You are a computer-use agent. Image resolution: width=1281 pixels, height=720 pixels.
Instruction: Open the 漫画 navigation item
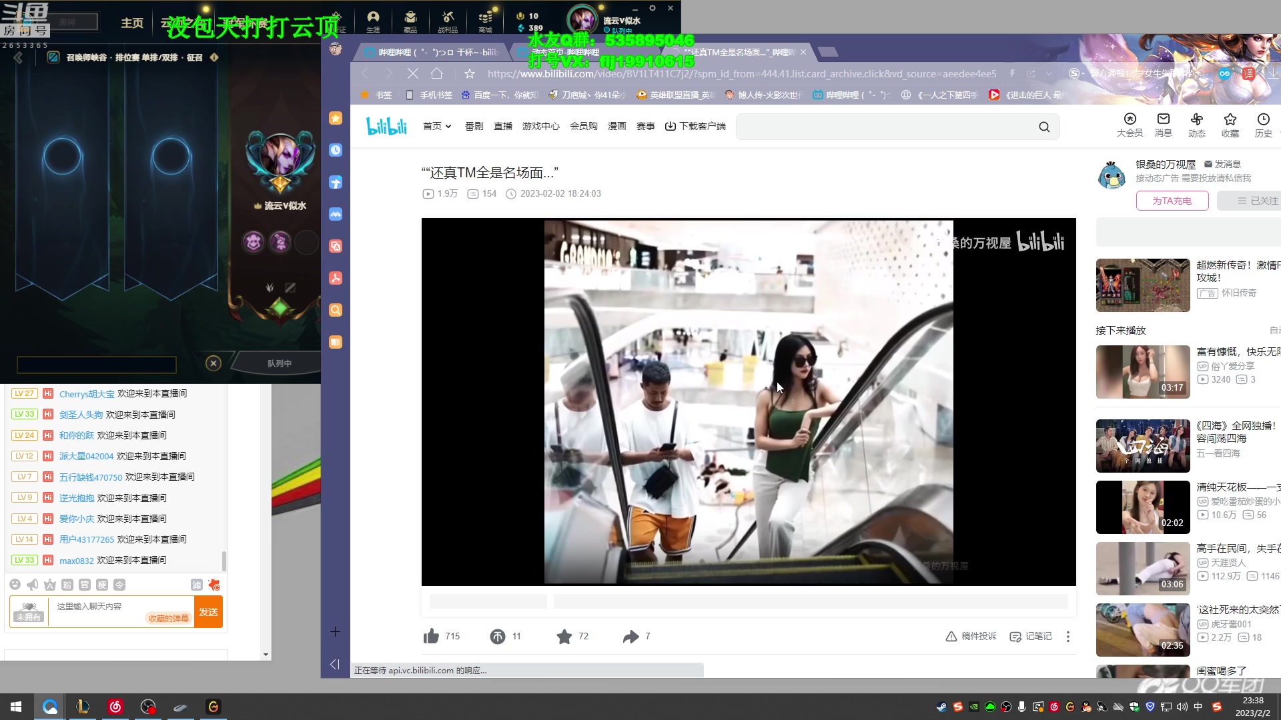click(x=617, y=126)
